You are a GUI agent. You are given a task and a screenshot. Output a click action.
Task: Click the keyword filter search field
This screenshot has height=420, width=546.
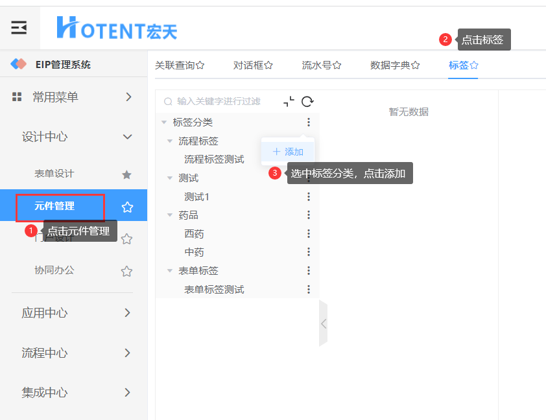[220, 102]
